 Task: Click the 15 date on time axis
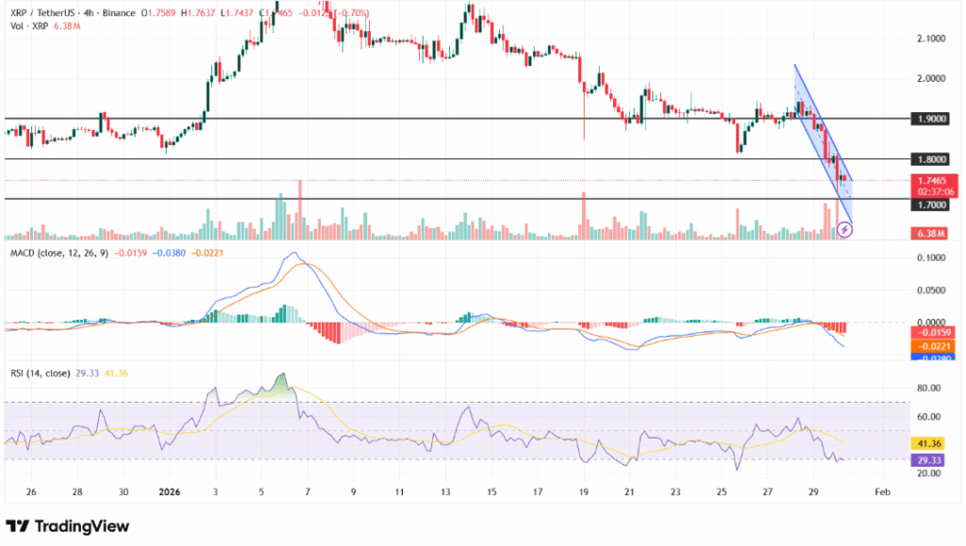[x=491, y=492]
